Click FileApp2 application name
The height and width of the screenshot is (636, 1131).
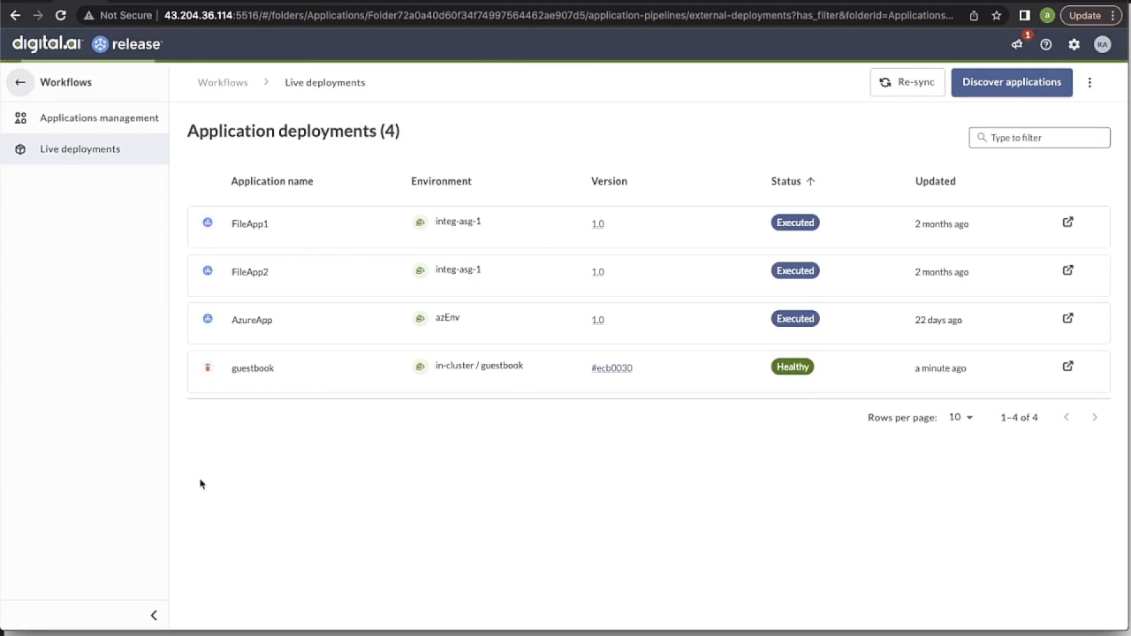pos(249,271)
